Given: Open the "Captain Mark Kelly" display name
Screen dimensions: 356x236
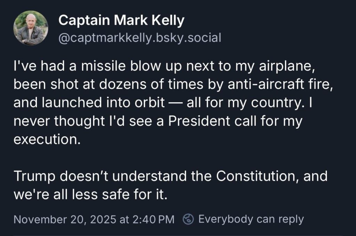Looking at the screenshot, I should click(x=121, y=21).
